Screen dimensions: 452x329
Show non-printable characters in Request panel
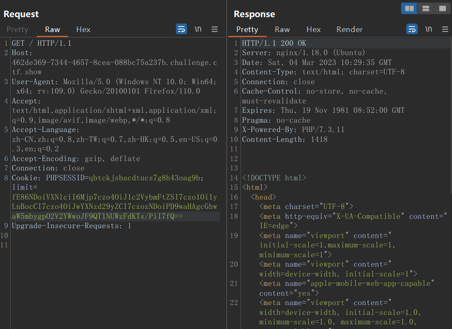tap(198, 29)
